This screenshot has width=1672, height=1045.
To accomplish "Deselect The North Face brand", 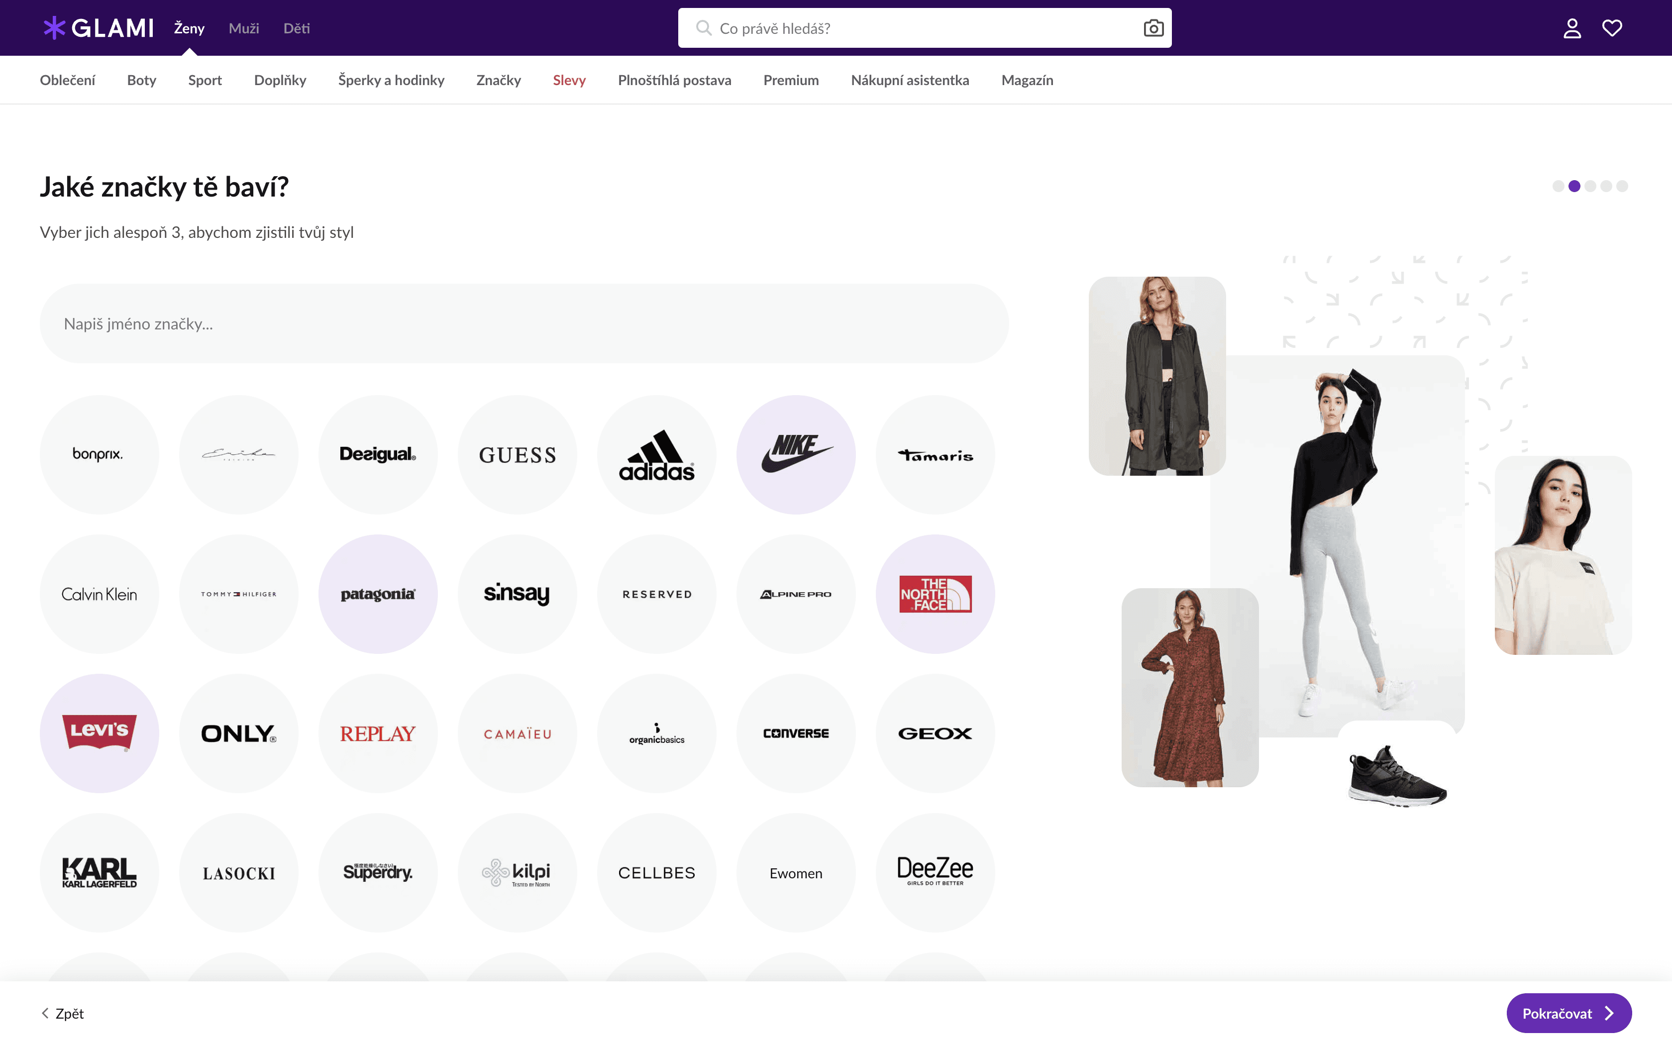I will (935, 594).
